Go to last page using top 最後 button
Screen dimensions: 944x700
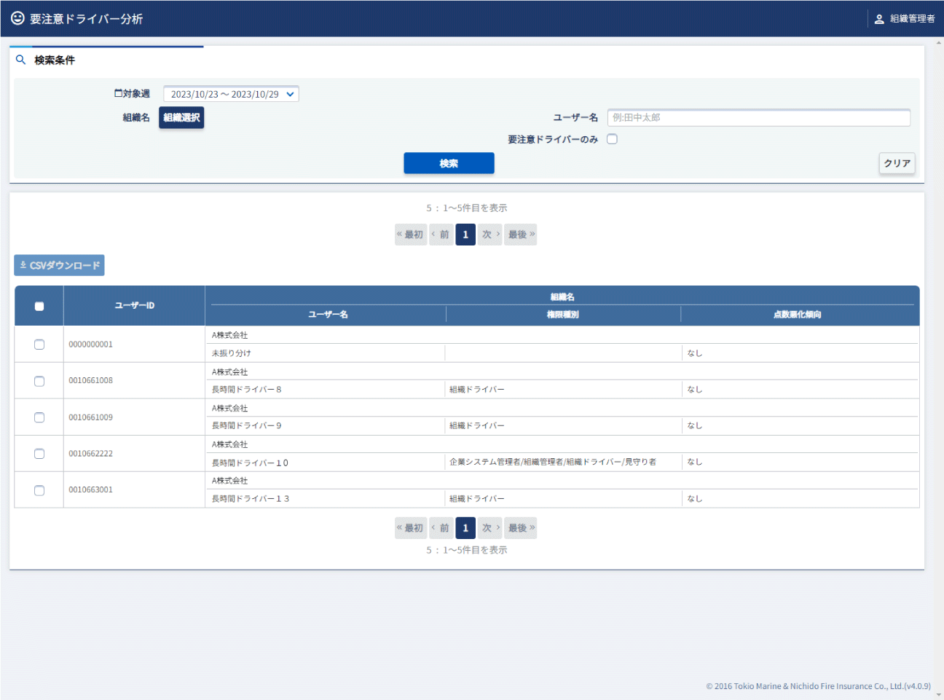click(x=521, y=235)
